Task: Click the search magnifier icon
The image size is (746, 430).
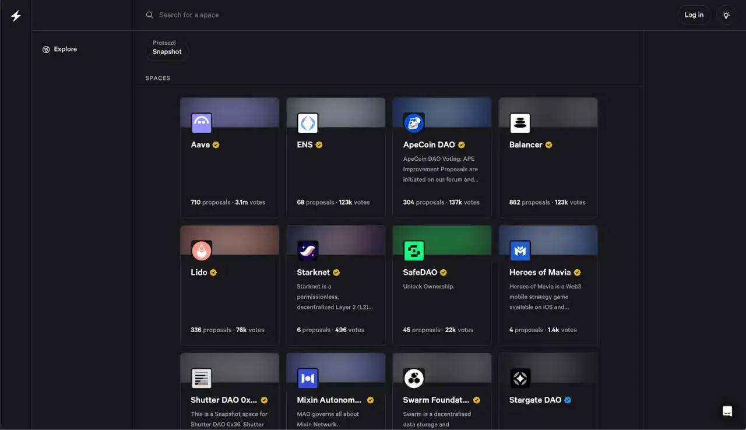Action: point(150,15)
